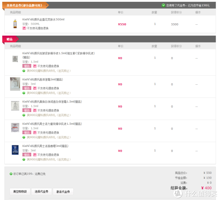This screenshot has height=200, width=219.
Task: Click green promo icon under 祛皱紧肤精华液
Action: pyautogui.click(x=24, y=71)
